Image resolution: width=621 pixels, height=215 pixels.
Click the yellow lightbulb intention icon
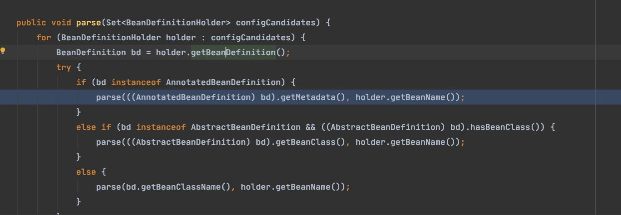click(x=3, y=51)
